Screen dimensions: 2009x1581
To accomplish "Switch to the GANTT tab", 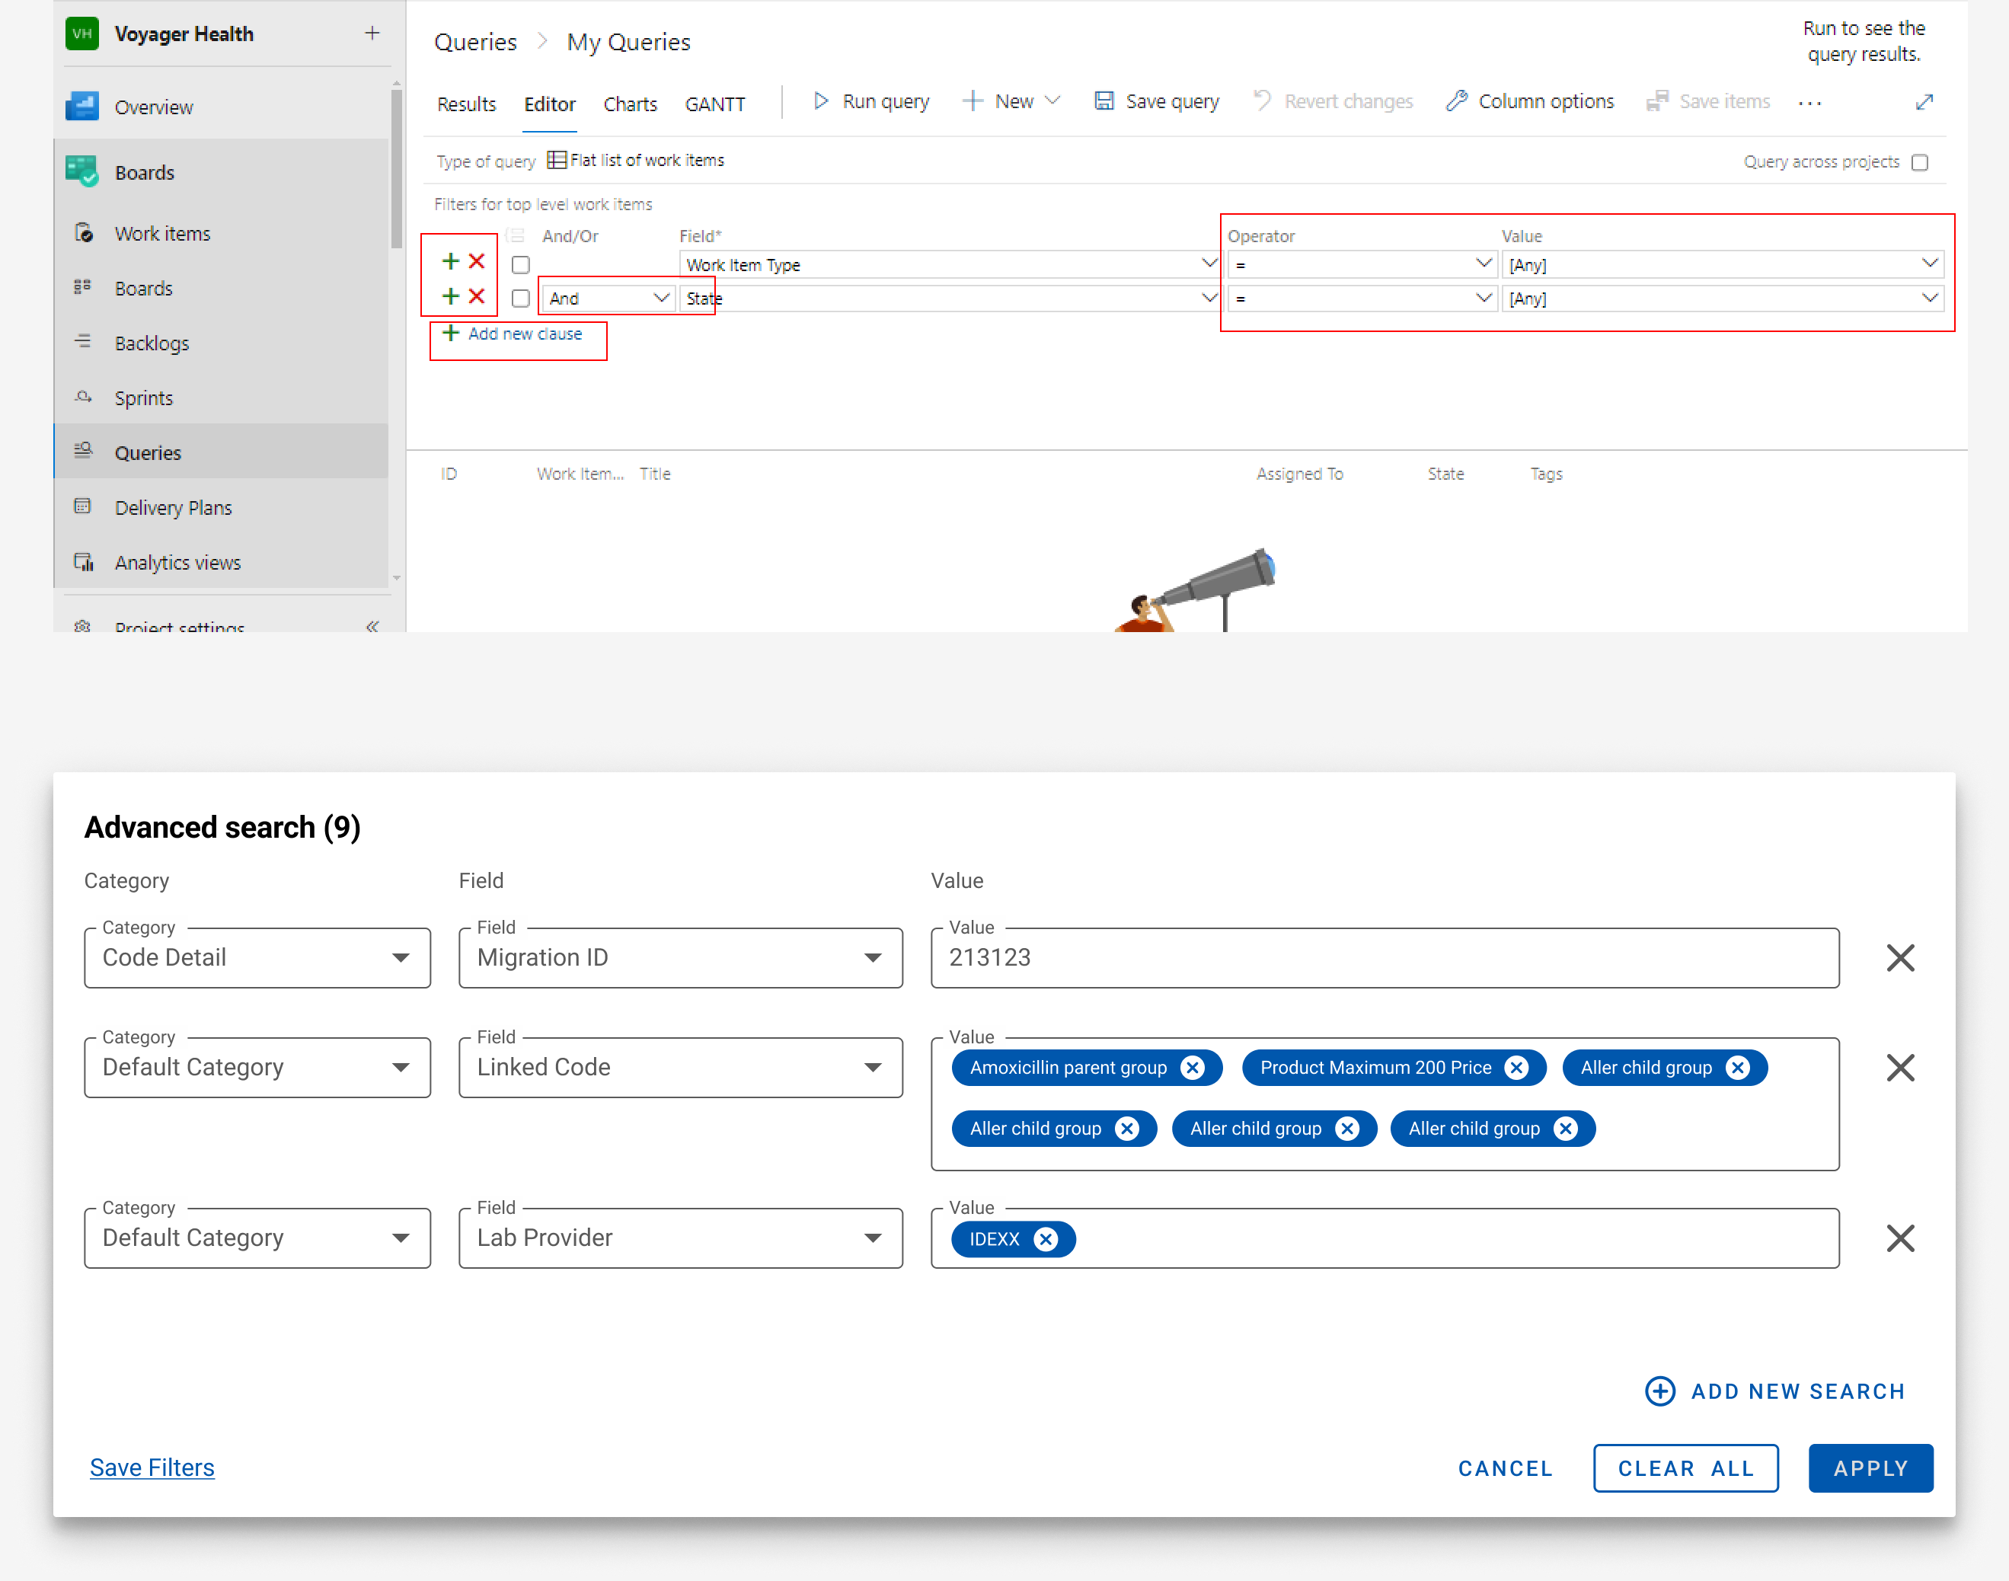I will [714, 104].
